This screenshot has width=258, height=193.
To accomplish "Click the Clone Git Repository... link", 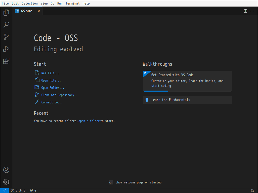I will click(60, 95).
